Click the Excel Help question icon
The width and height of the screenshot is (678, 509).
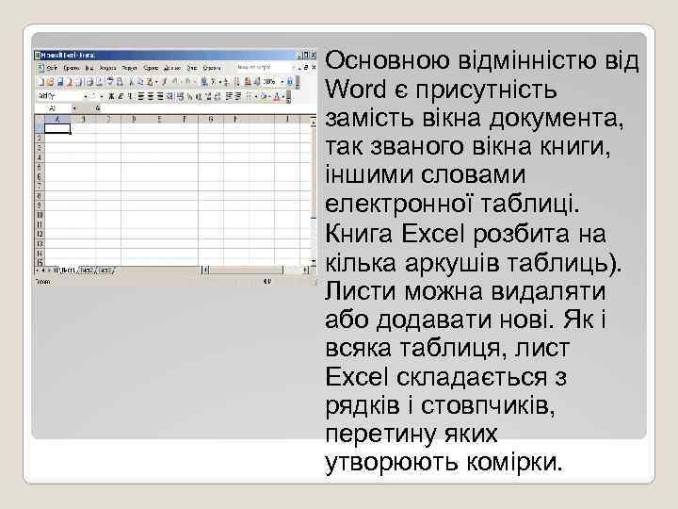(290, 82)
